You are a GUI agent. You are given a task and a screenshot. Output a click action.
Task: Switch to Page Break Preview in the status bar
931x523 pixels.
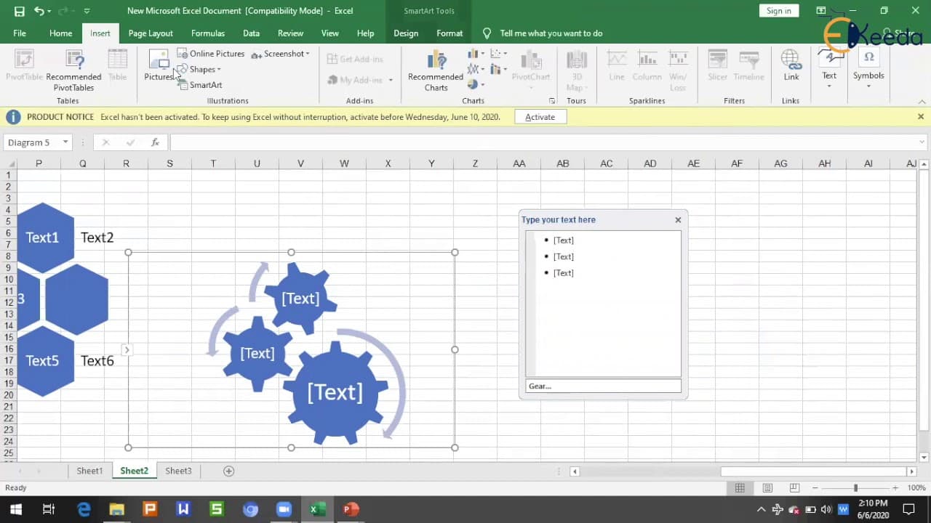click(794, 488)
